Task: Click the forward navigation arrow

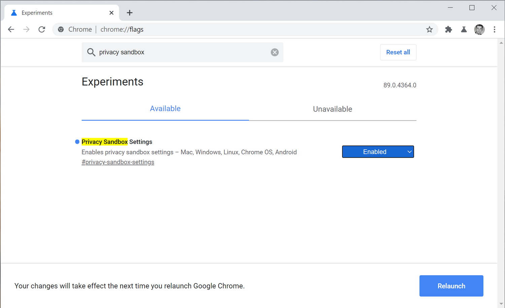Action: pyautogui.click(x=26, y=29)
